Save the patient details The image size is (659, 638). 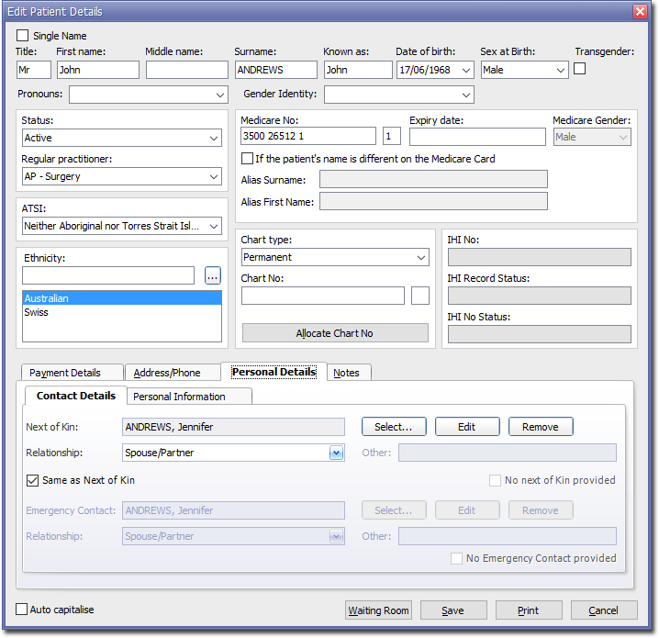[x=452, y=610]
